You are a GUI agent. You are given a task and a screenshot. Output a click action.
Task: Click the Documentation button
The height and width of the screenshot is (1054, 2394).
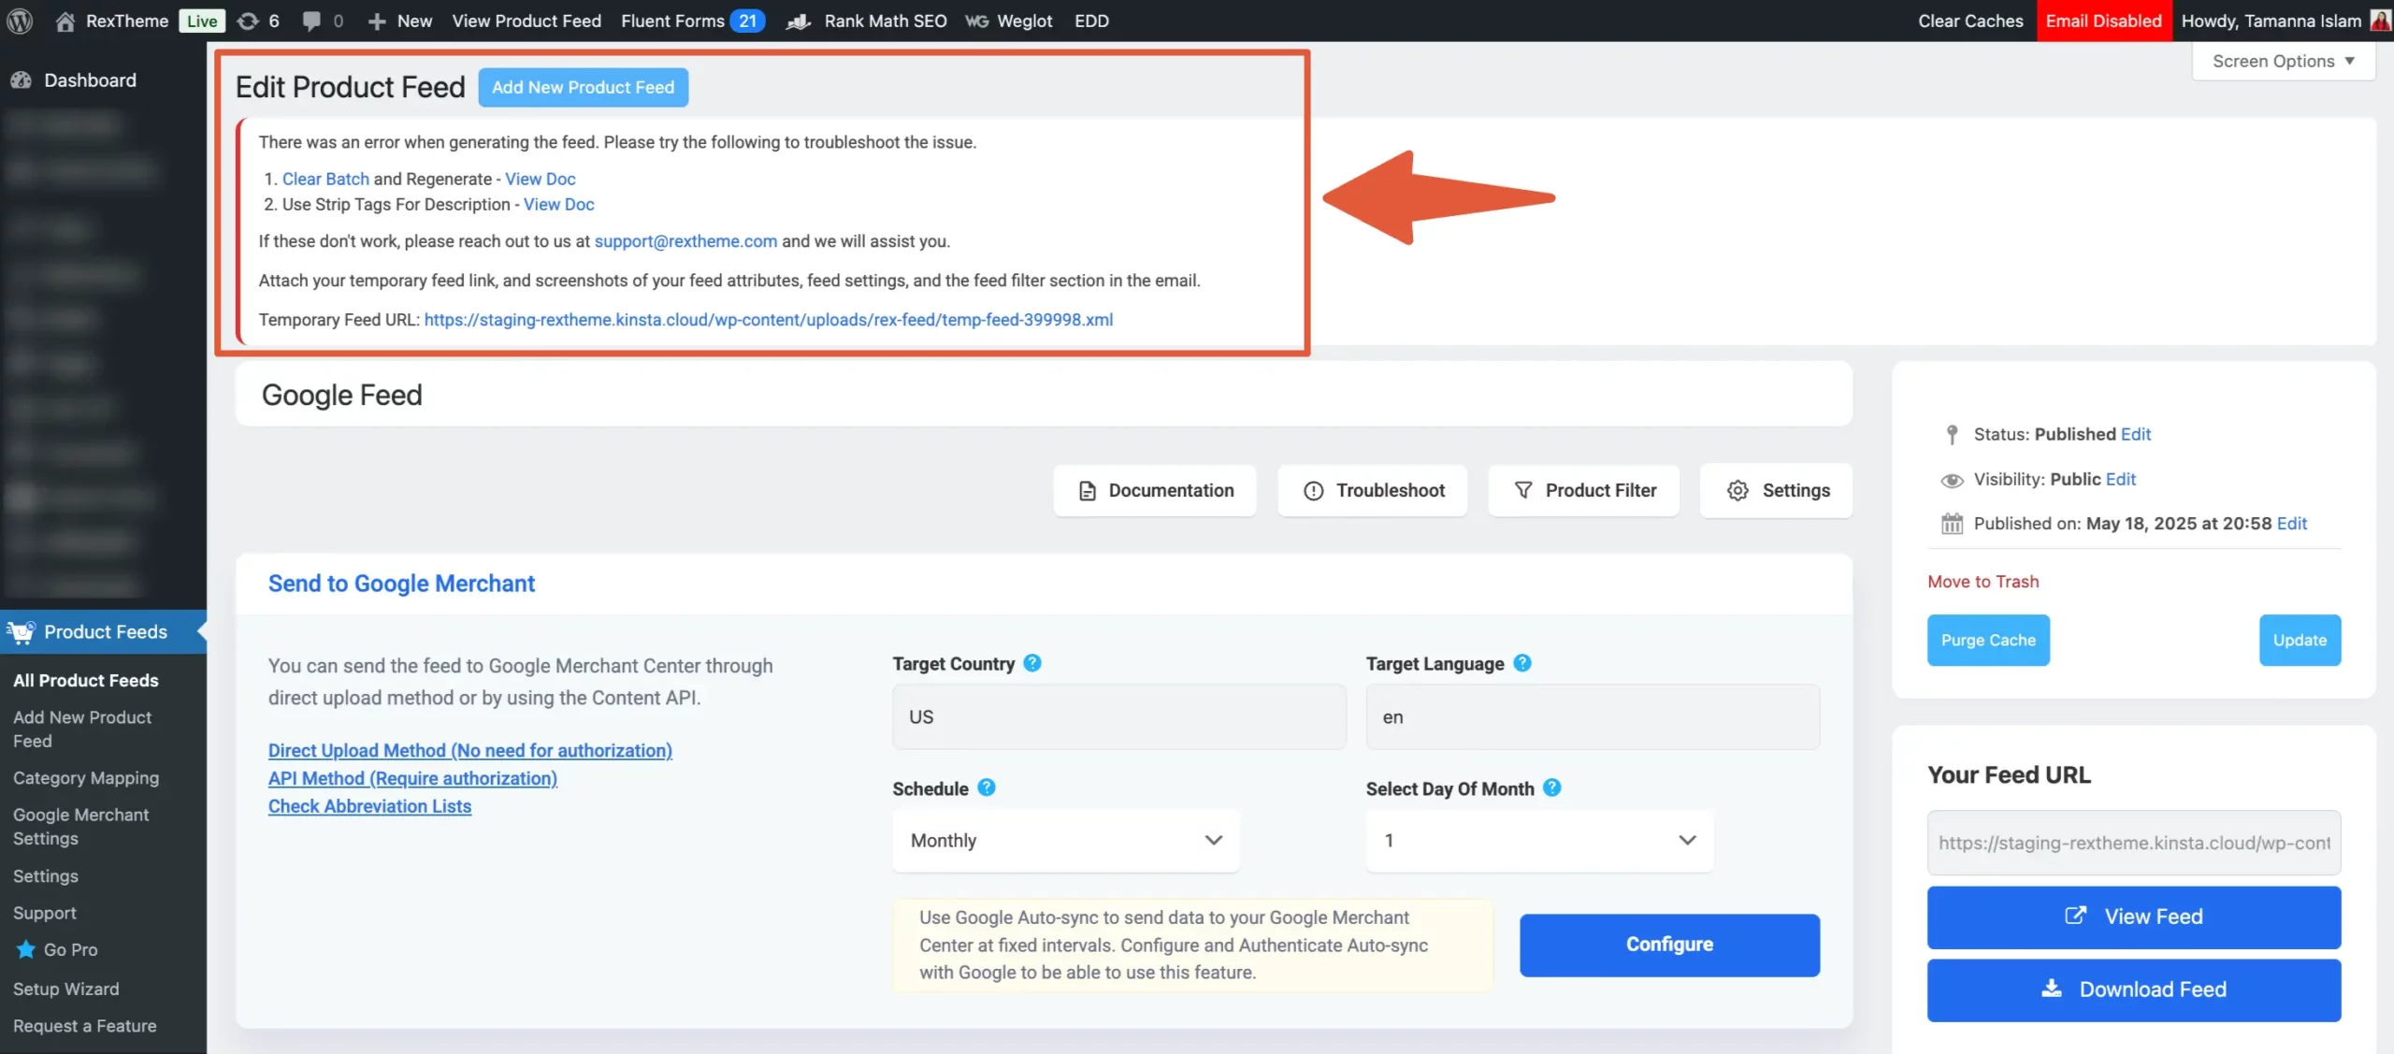[1155, 490]
